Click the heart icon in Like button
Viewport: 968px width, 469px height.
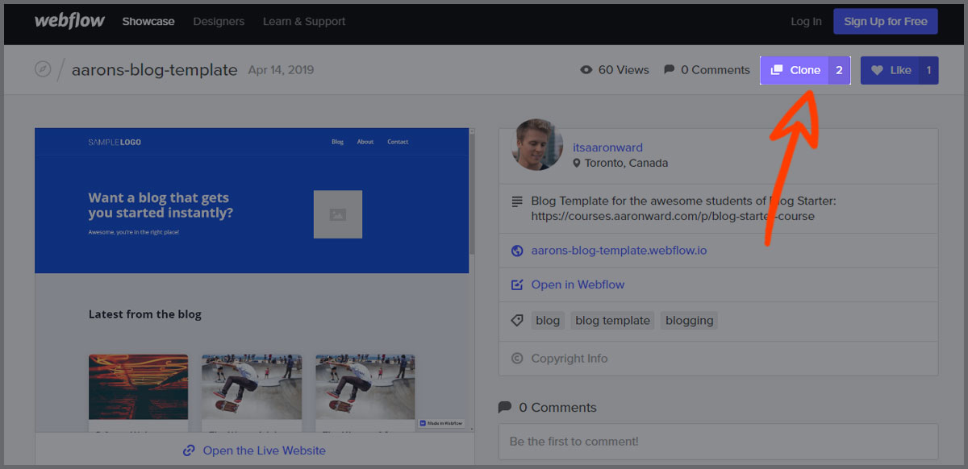click(878, 70)
